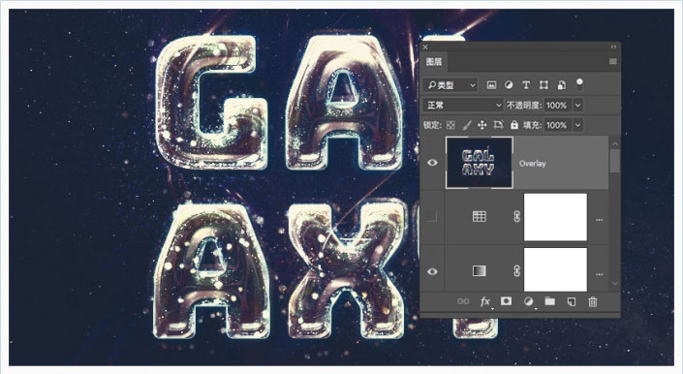The width and height of the screenshot is (683, 374).
Task: Filter layers by smart object type
Action: coord(562,85)
